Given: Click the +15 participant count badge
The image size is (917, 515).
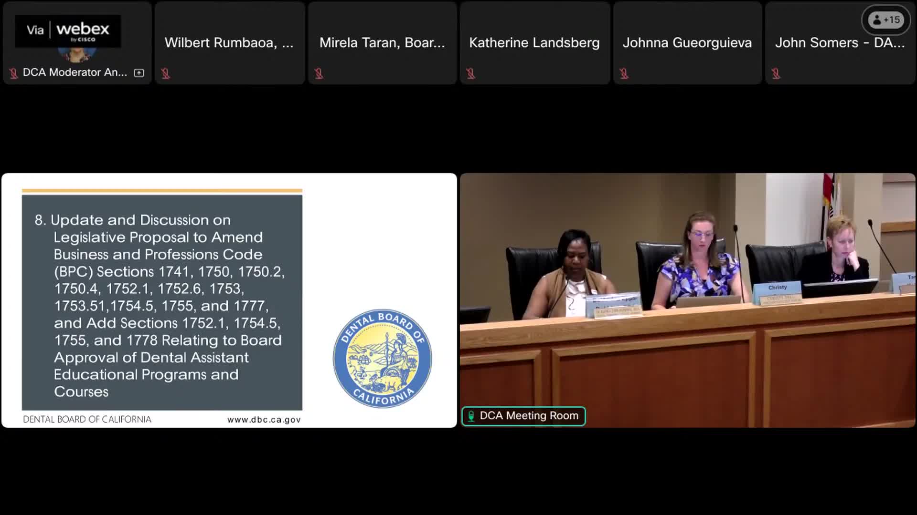Looking at the screenshot, I should (886, 20).
